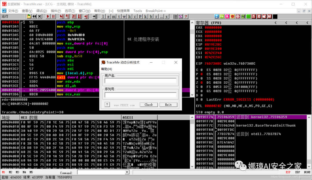The height and width of the screenshot is (180, 312).
Task: Open the 调试(D) menu
Action: tap(41, 11)
